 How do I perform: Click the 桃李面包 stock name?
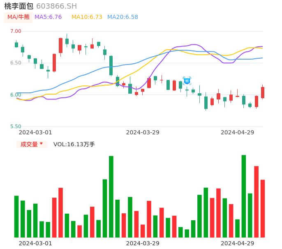point(19,6)
